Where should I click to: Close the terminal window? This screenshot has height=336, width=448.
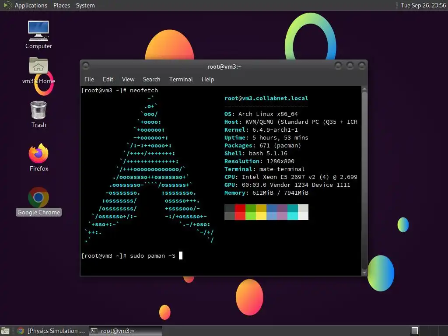362,66
